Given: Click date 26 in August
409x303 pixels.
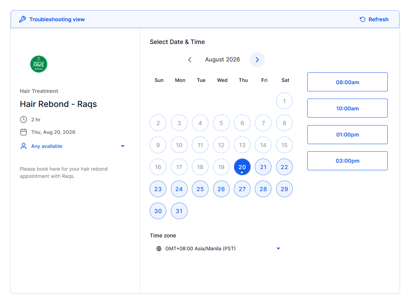Looking at the screenshot, I should click(x=221, y=189).
